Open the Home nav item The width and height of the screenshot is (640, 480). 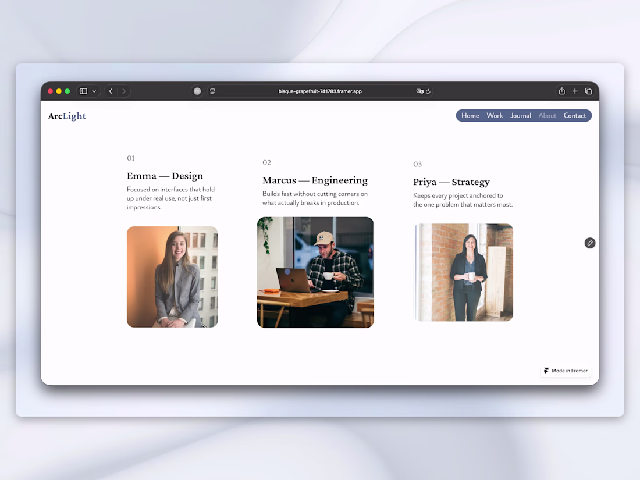point(470,116)
